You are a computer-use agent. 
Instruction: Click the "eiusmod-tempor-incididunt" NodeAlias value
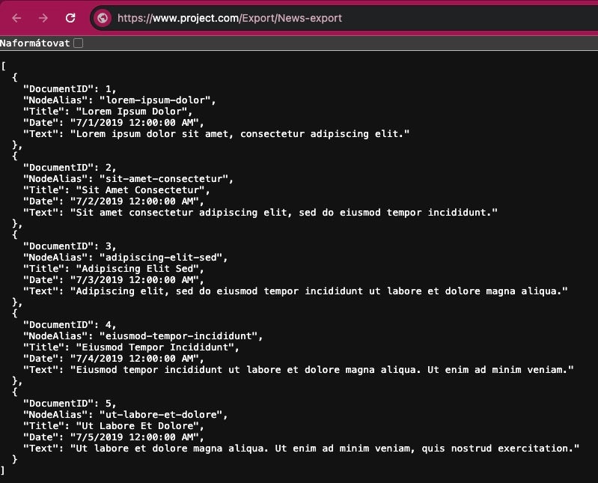click(180, 336)
